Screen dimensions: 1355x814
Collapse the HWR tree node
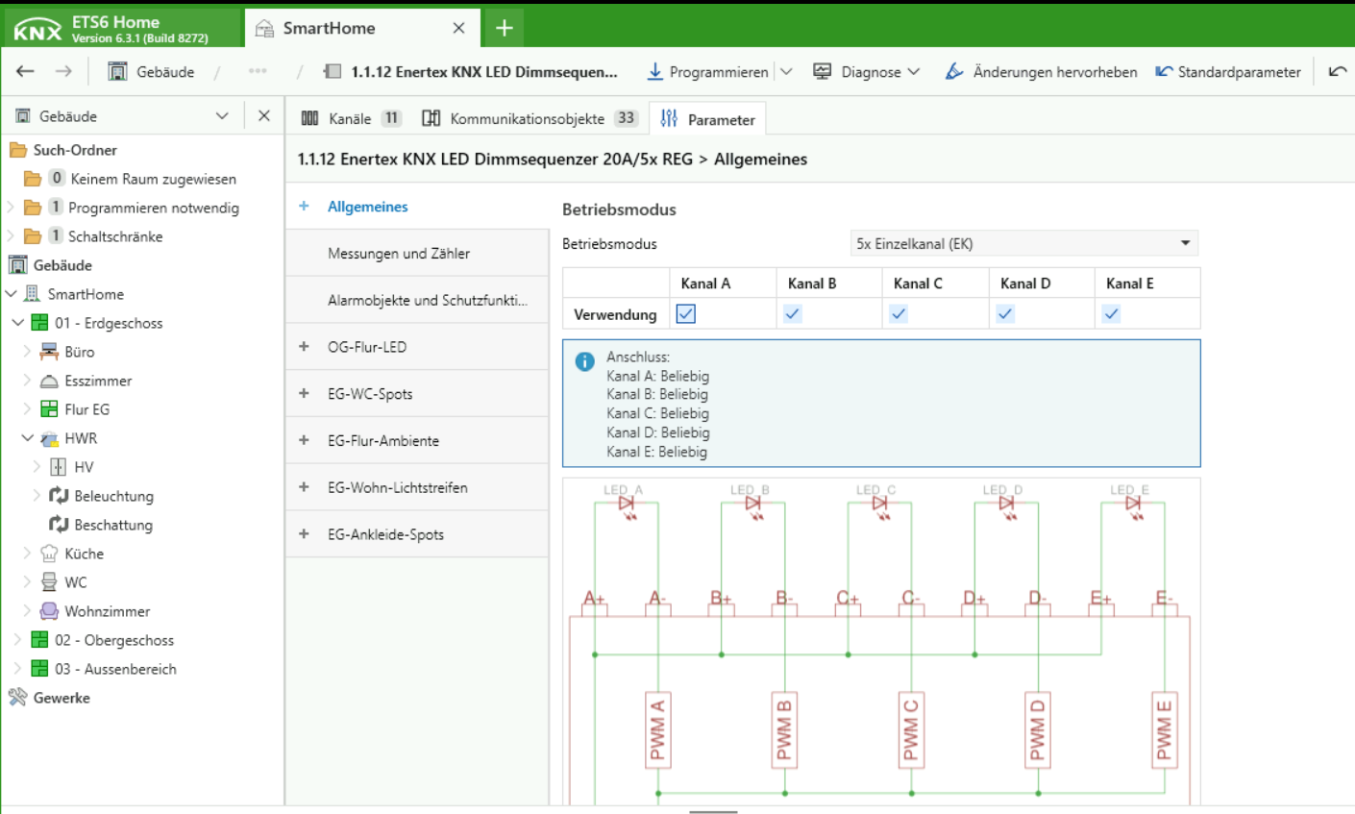tap(28, 438)
